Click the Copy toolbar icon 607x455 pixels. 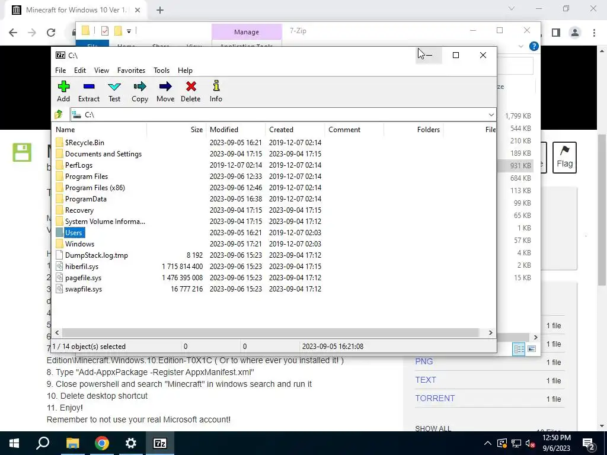tap(140, 92)
